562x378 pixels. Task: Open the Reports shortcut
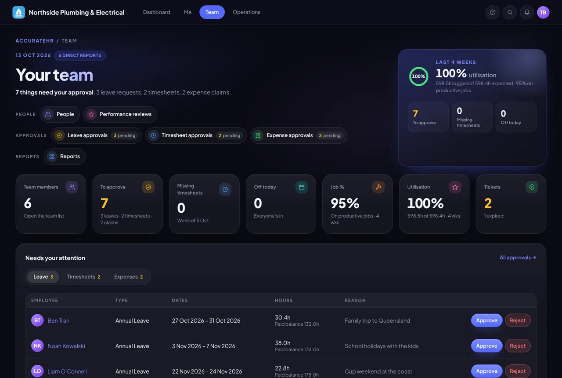(x=65, y=156)
